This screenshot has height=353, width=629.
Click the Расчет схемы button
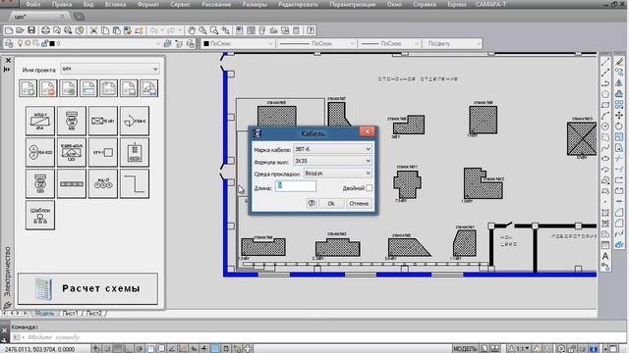point(87,288)
